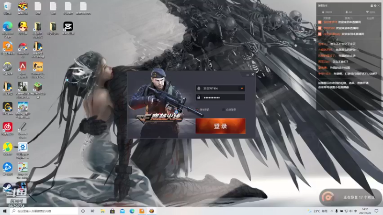Launch the WeGame desktop icon
The height and width of the screenshot is (215, 383).
point(8,107)
